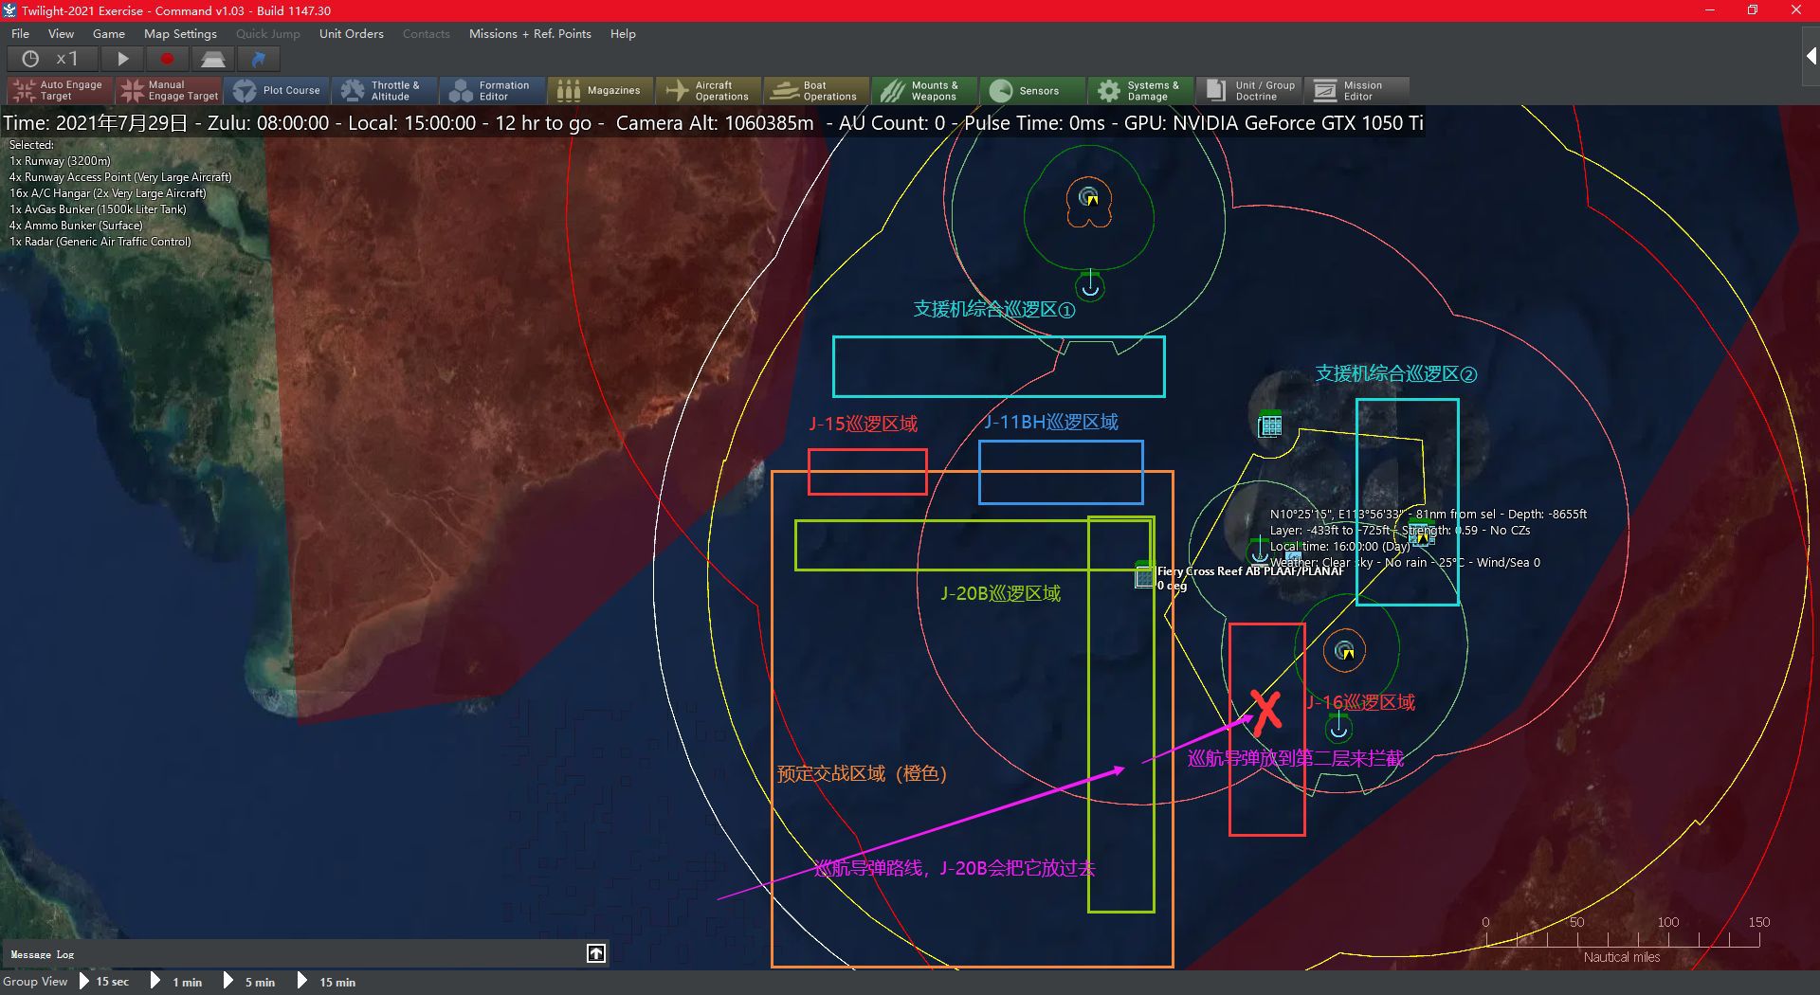The width and height of the screenshot is (1820, 995).
Task: Run simulation for 15 min
Action: tap(327, 982)
